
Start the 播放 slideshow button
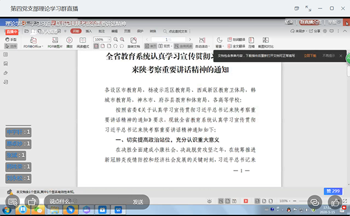click(x=69, y=43)
